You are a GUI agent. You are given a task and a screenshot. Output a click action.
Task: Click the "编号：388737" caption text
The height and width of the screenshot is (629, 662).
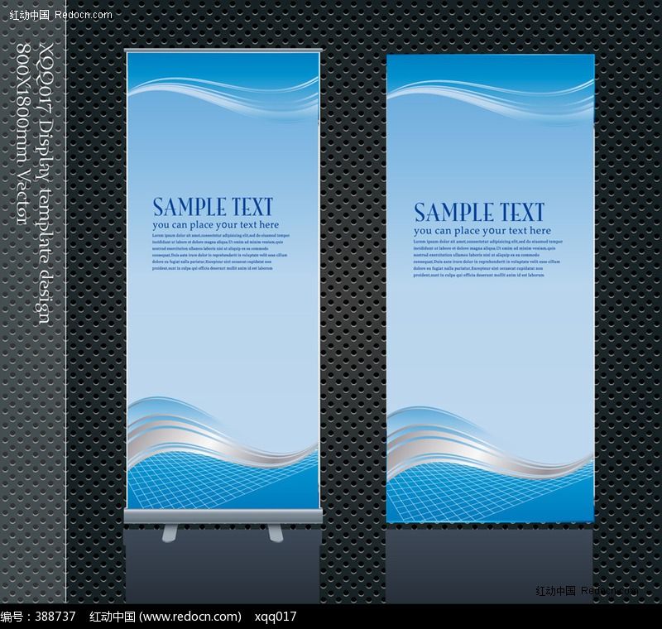coord(38,617)
